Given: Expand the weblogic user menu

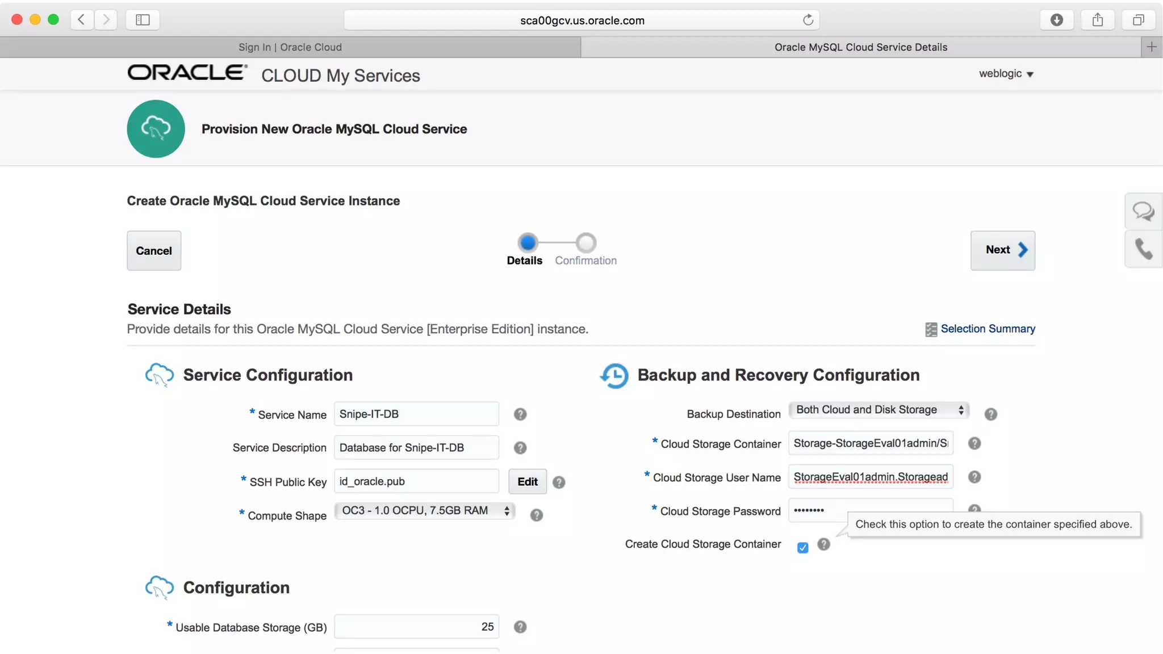Looking at the screenshot, I should (x=1006, y=74).
